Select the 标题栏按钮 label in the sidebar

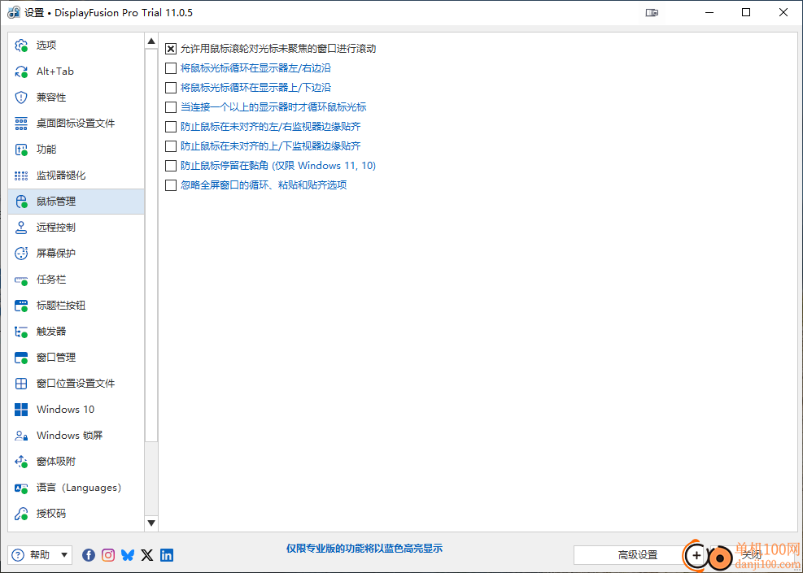61,306
